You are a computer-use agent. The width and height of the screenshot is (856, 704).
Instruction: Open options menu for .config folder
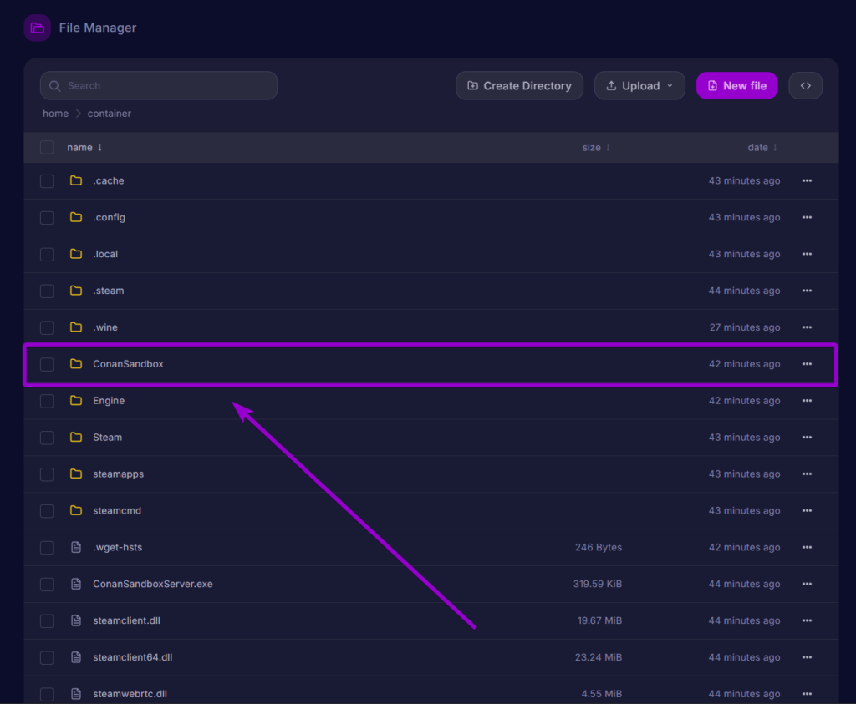[x=807, y=217]
